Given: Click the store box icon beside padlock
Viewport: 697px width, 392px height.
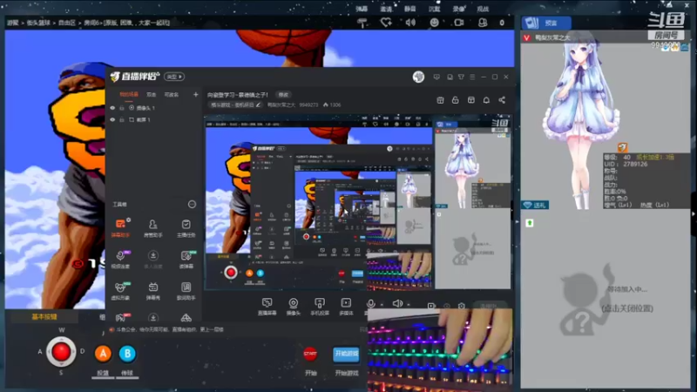Looking at the screenshot, I should (x=440, y=100).
